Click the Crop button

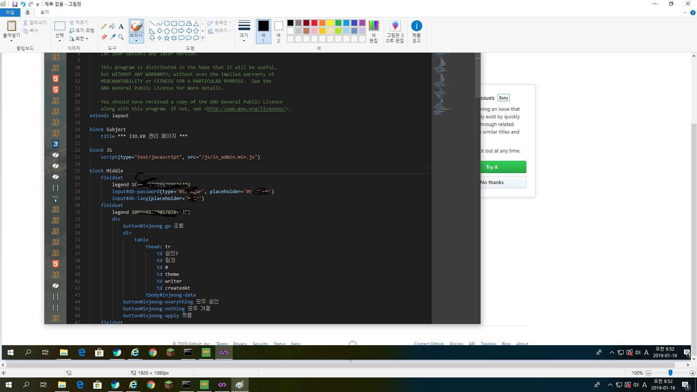tap(80, 22)
